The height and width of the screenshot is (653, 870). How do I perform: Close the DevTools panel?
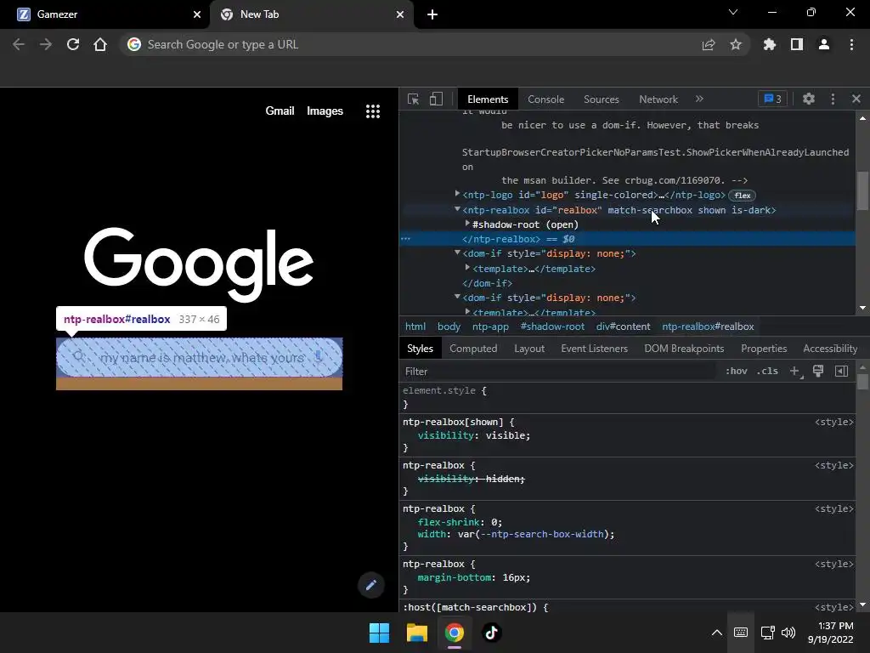point(856,99)
